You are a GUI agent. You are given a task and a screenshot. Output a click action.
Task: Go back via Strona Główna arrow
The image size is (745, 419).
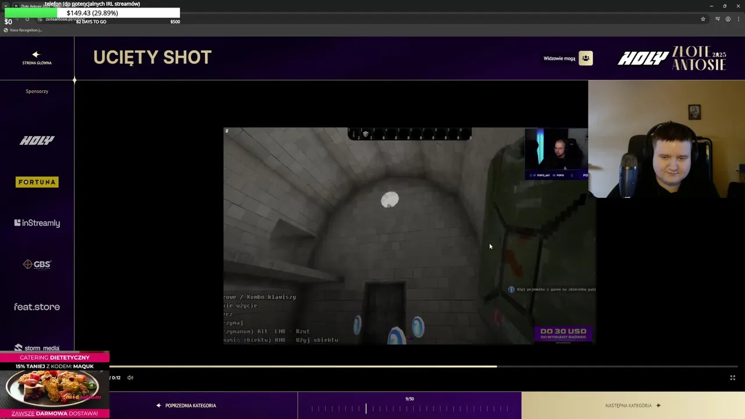(x=37, y=58)
